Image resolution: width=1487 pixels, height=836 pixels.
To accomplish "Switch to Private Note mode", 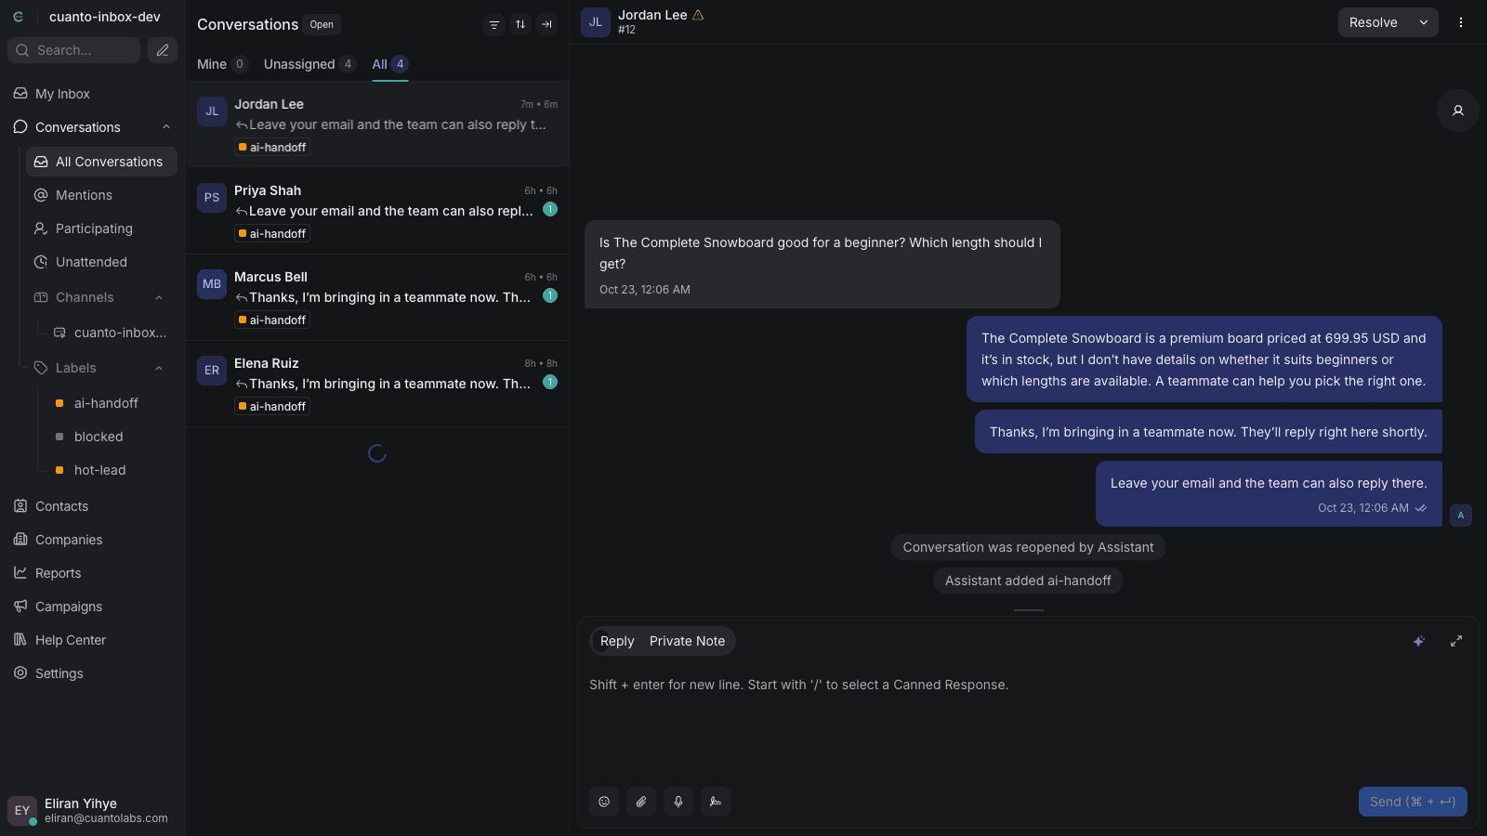I will click(x=687, y=641).
